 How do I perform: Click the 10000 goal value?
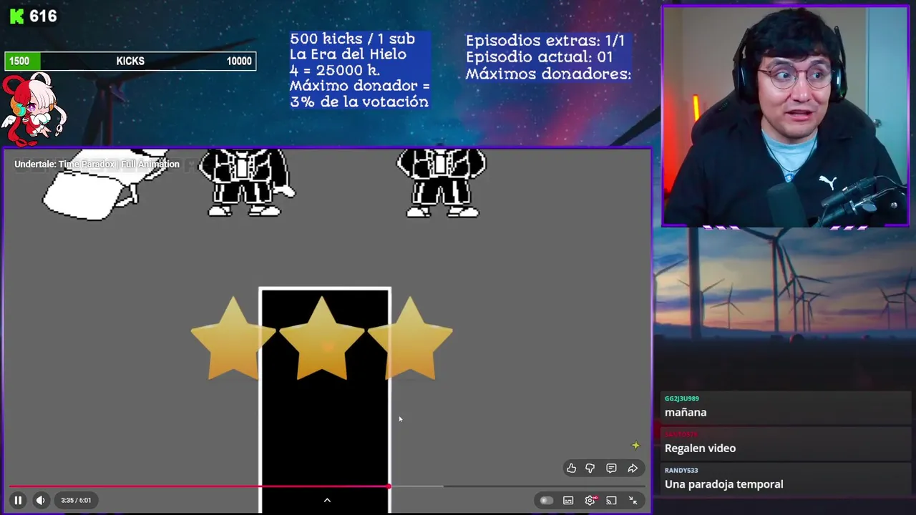click(239, 62)
